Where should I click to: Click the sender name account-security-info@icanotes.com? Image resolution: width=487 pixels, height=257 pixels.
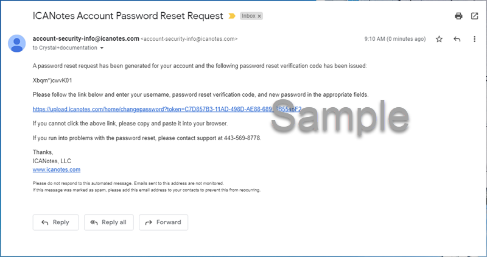tap(86, 38)
